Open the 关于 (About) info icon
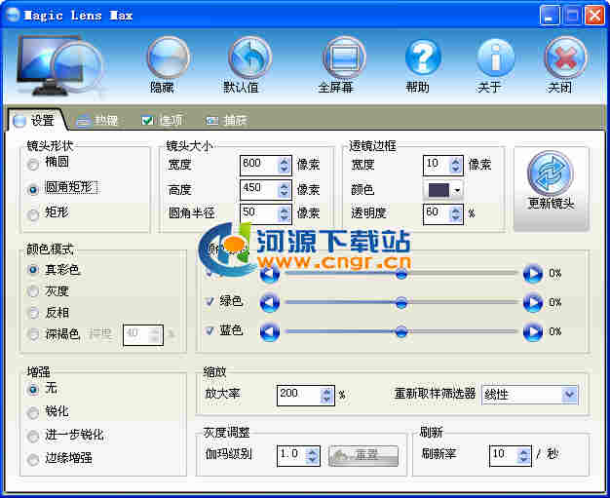This screenshot has width=610, height=498. [x=495, y=57]
